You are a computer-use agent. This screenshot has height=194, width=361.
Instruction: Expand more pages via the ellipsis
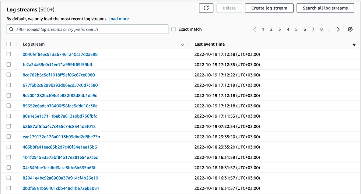coord(330,29)
